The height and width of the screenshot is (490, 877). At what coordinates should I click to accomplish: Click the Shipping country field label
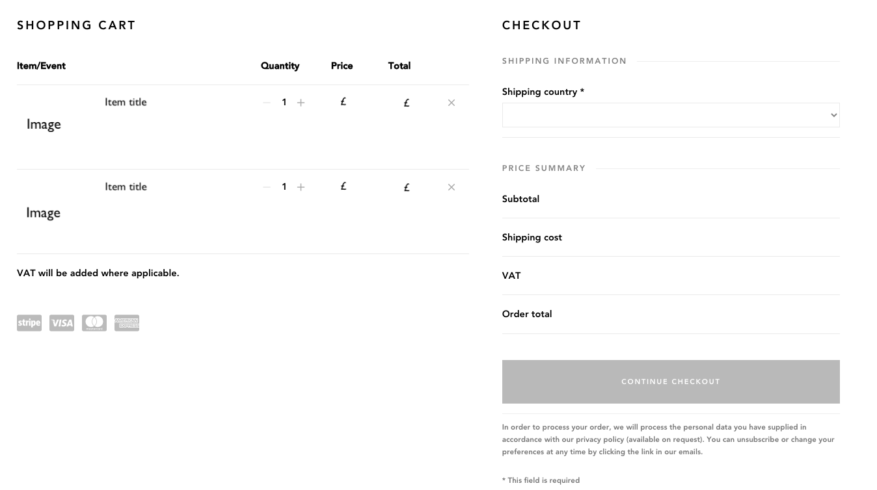543,92
